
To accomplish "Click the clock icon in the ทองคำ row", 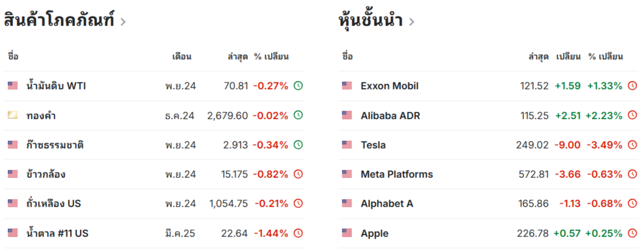I will coord(298,116).
